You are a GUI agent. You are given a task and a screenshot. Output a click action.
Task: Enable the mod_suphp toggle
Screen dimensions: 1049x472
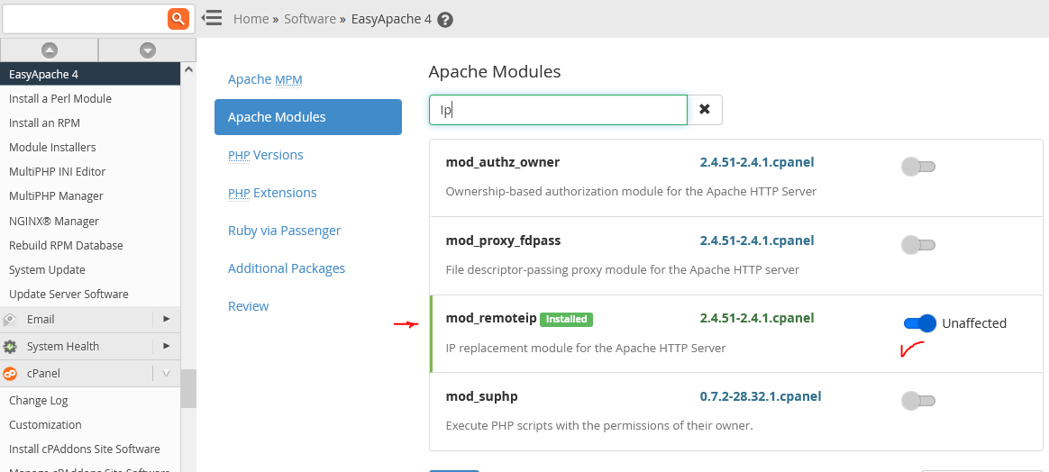click(917, 401)
